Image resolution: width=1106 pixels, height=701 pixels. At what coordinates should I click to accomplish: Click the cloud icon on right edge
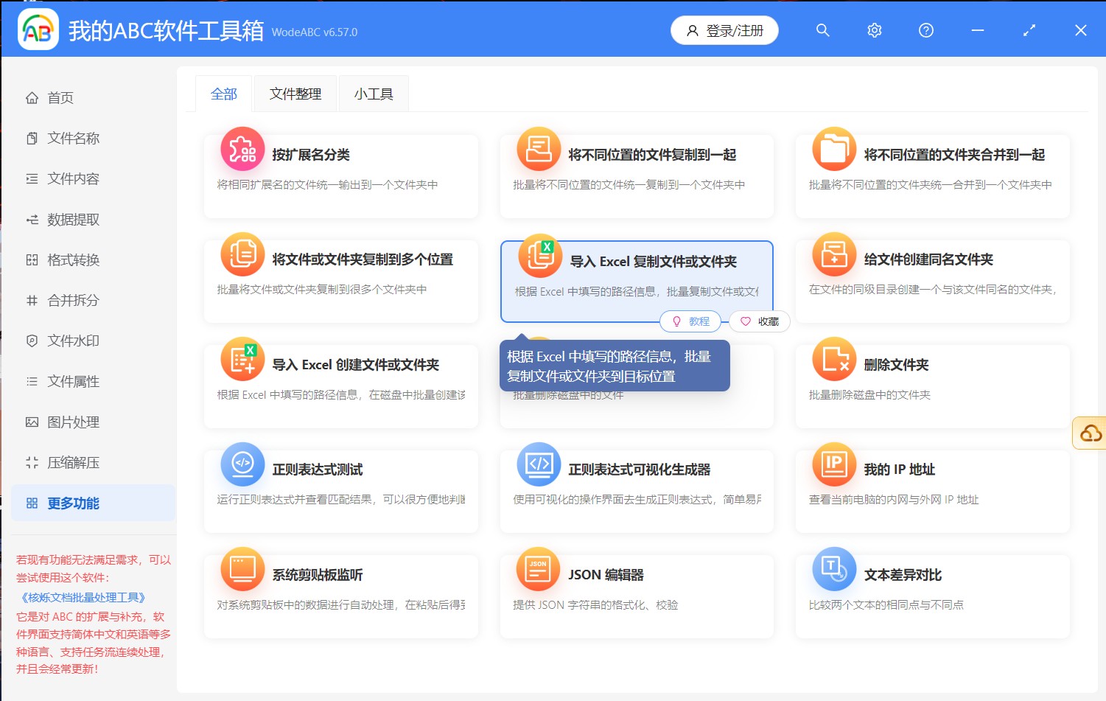pyautogui.click(x=1091, y=433)
